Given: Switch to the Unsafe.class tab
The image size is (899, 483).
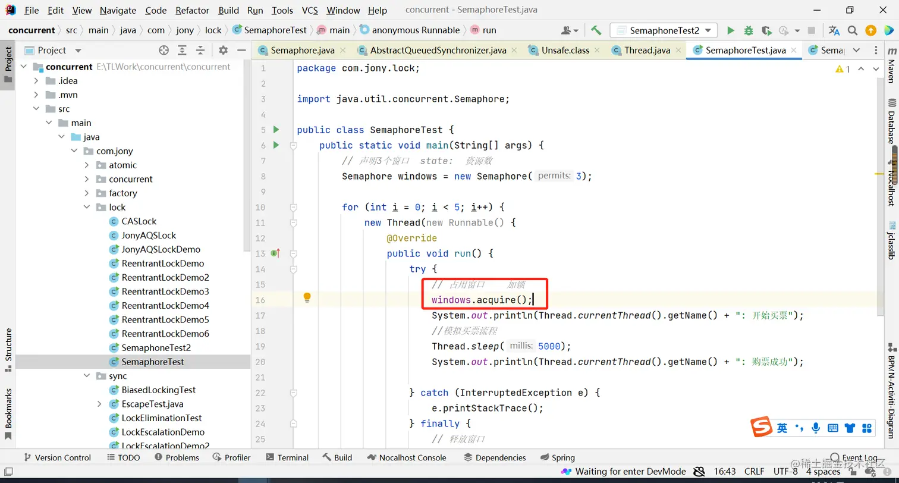Looking at the screenshot, I should click(565, 51).
